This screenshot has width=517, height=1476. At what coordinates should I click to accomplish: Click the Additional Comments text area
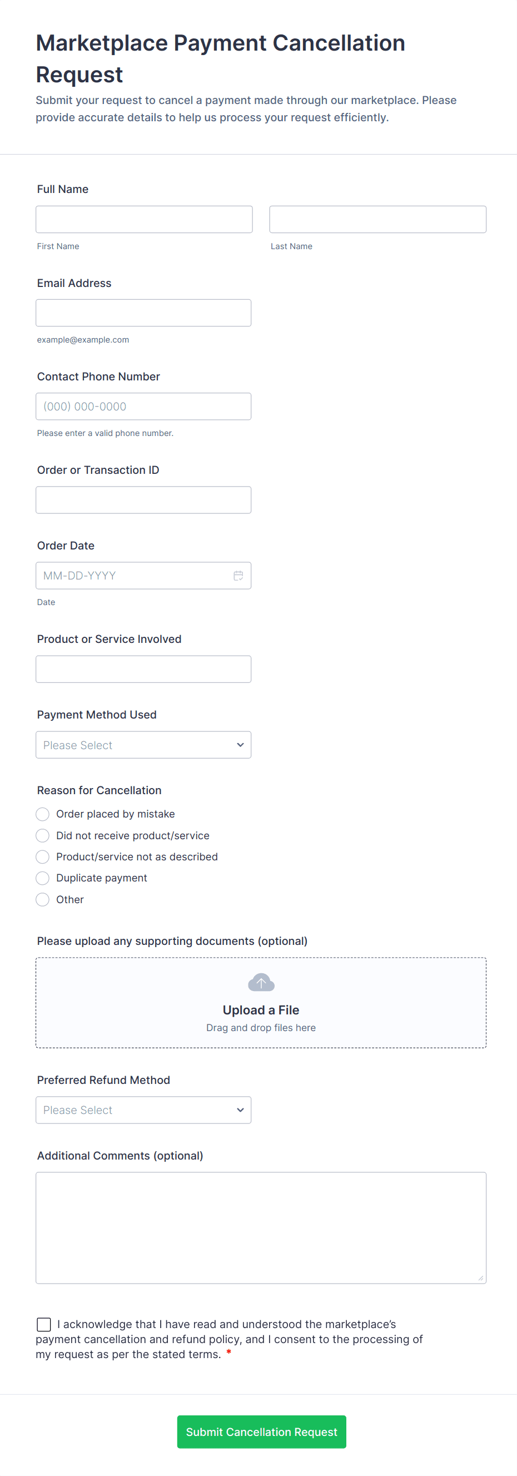pyautogui.click(x=261, y=1228)
